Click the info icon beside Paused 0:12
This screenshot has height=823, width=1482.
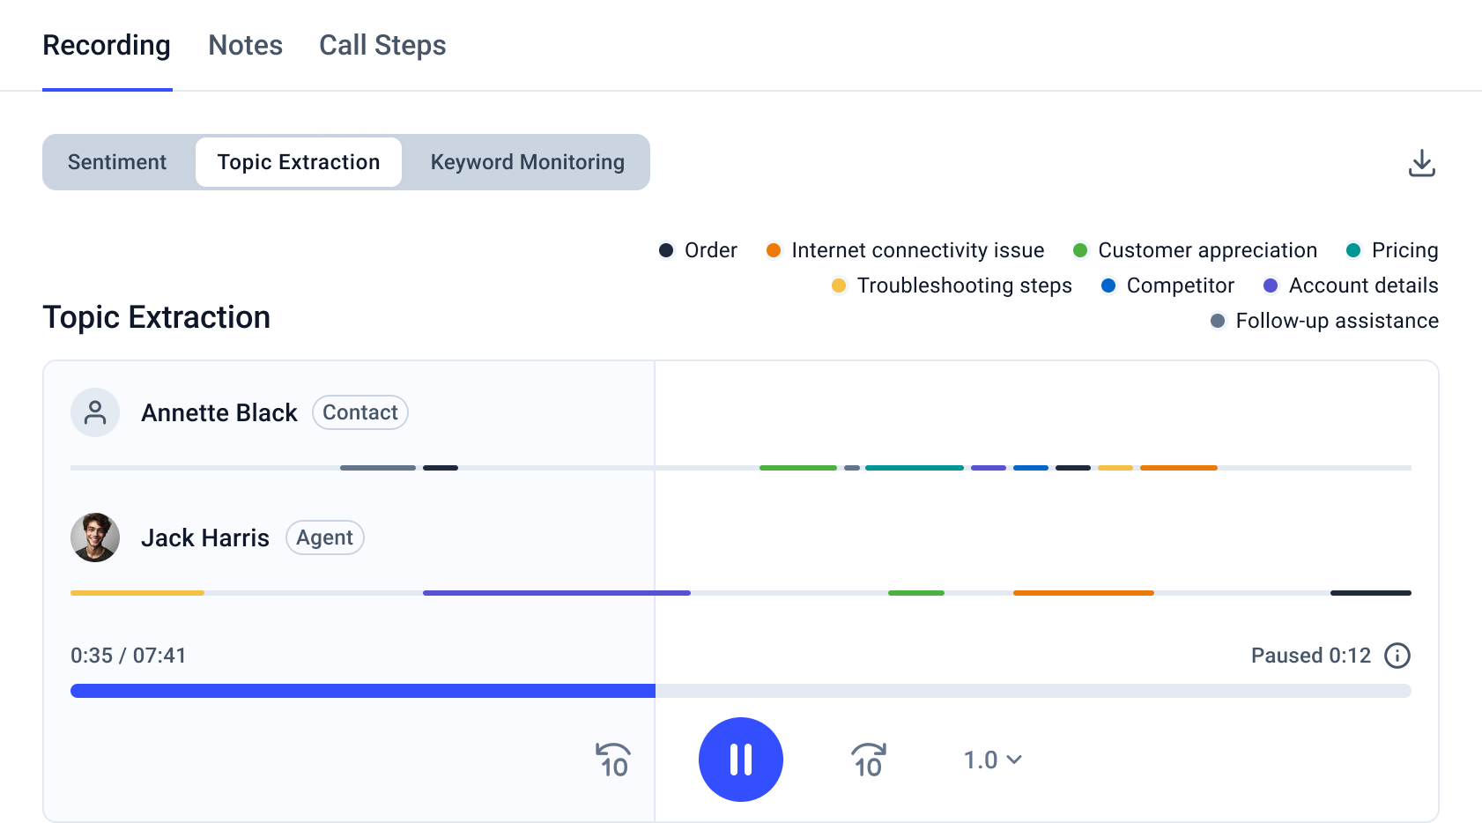click(x=1397, y=656)
